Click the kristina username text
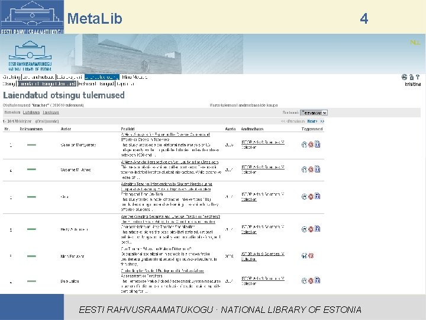Image resolution: width=426 pixels, height=320 pixels. (413, 84)
